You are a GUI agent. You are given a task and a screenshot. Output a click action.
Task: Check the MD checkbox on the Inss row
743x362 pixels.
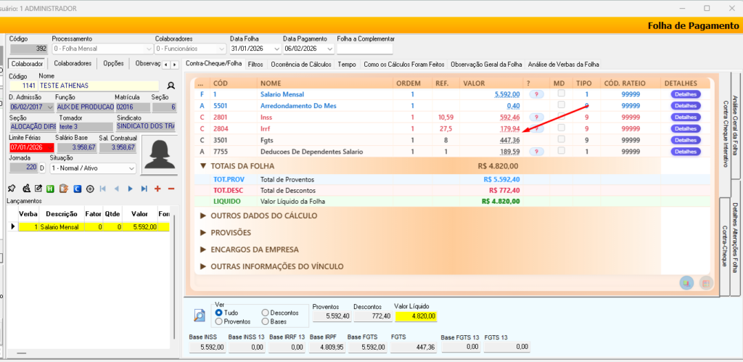click(561, 116)
